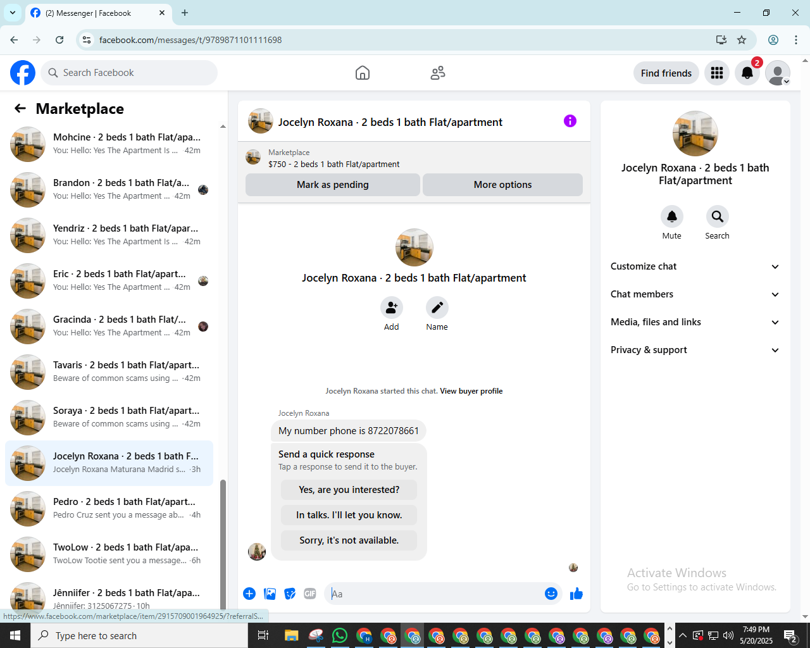Open Tavaris conversation in list
The width and height of the screenshot is (810, 648).
coord(109,372)
